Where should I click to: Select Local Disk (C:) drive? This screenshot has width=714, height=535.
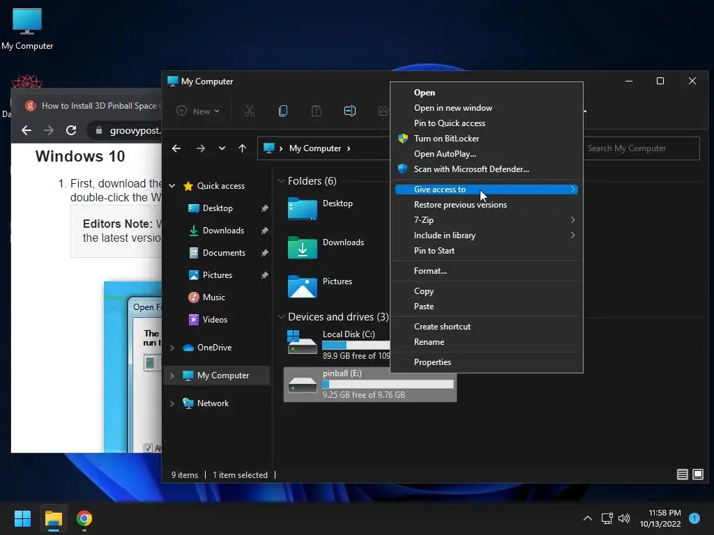point(337,344)
